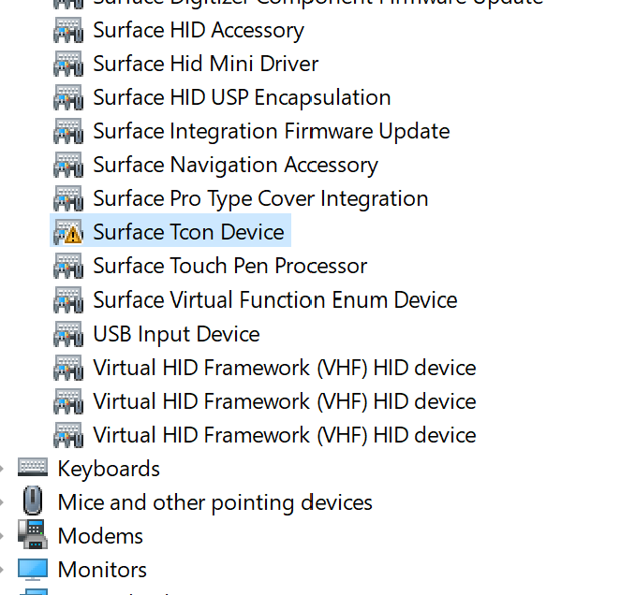Select the Monitors category label
620x595 pixels.
pyautogui.click(x=102, y=570)
